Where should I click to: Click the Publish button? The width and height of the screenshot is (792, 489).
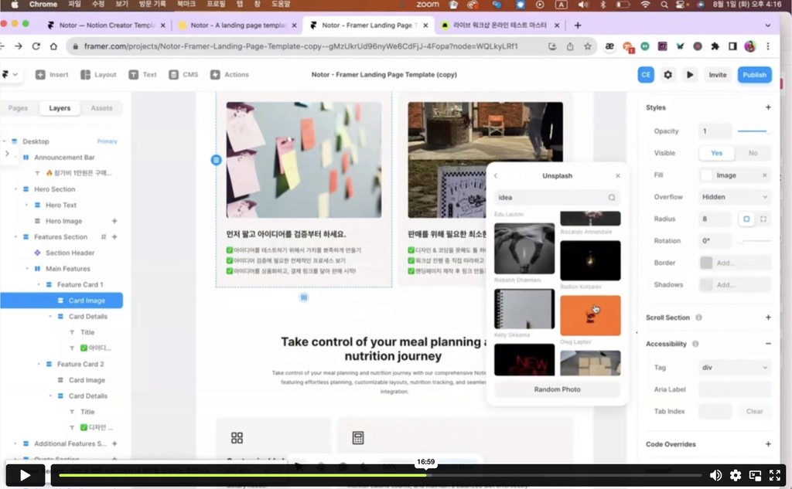[x=754, y=74]
